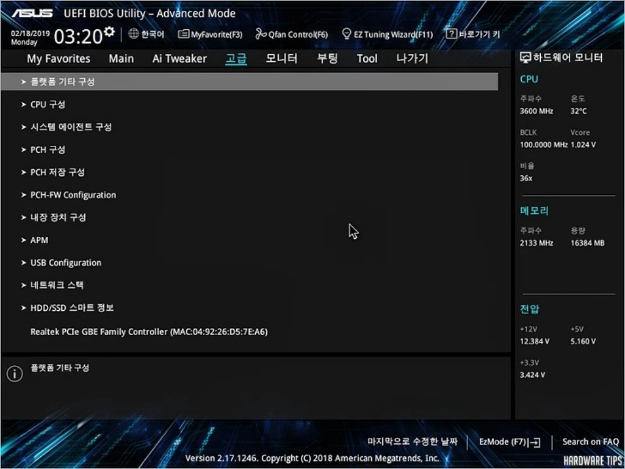Click the 메모리 section heading
Viewport: 625px width, 469px height.
point(534,211)
